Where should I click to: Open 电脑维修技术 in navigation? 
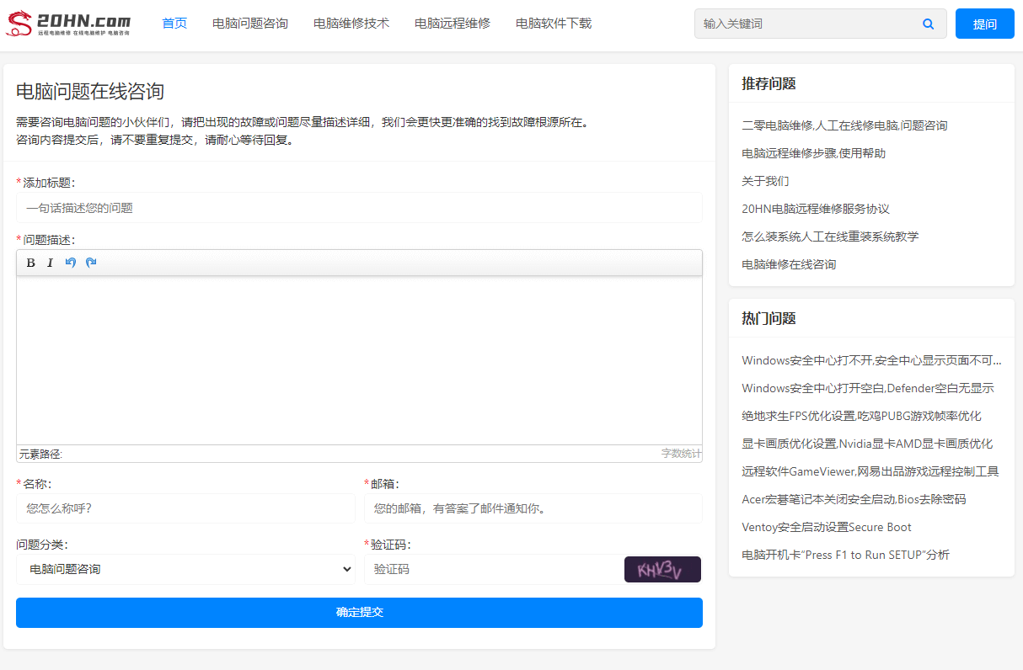tap(351, 24)
